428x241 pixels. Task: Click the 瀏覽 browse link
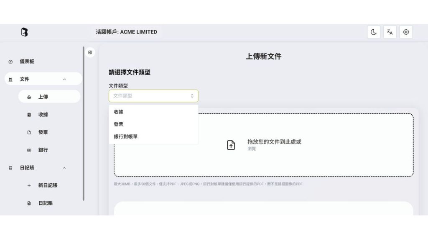pyautogui.click(x=252, y=149)
